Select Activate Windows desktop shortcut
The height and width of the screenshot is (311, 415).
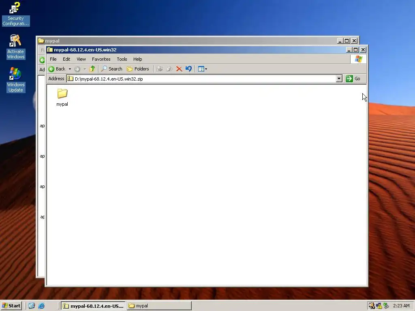coord(16,47)
